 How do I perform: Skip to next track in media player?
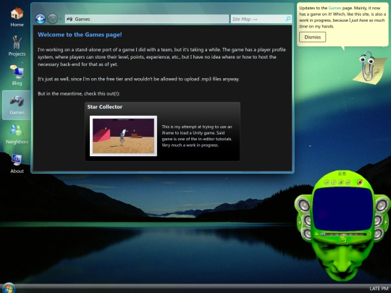pos(348,182)
